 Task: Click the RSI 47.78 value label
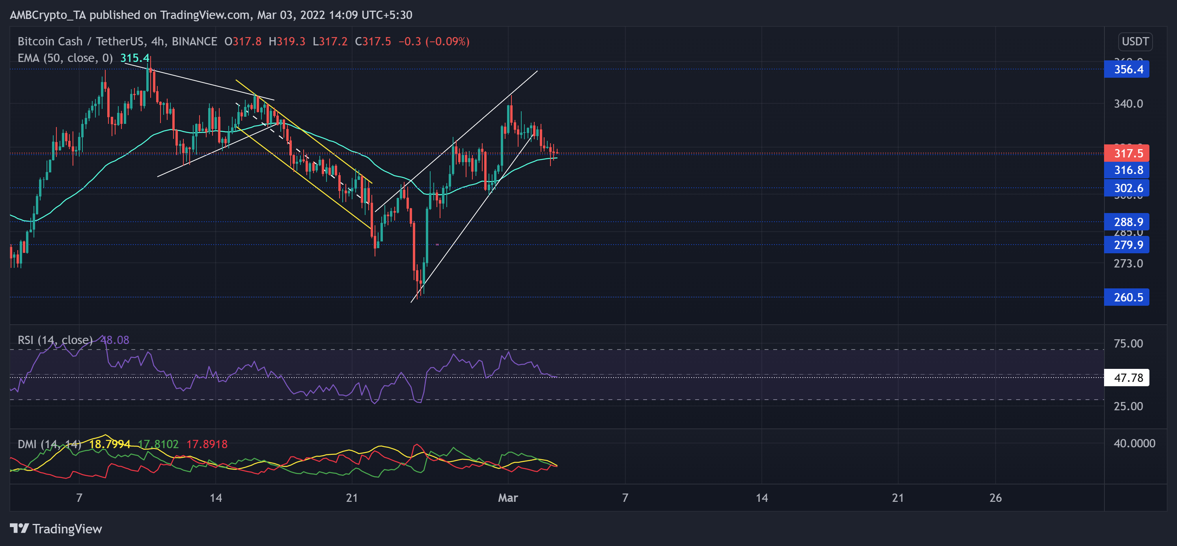click(x=1126, y=378)
